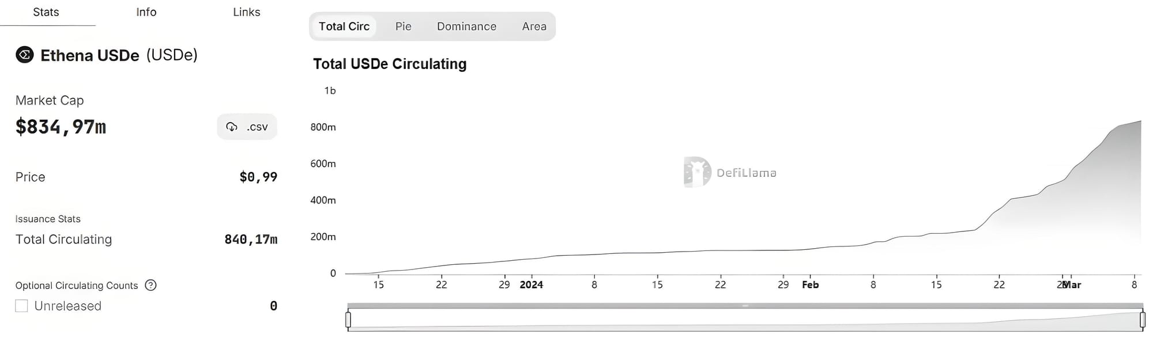The image size is (1153, 342).
Task: Switch chart to Pie view
Action: [x=404, y=26]
